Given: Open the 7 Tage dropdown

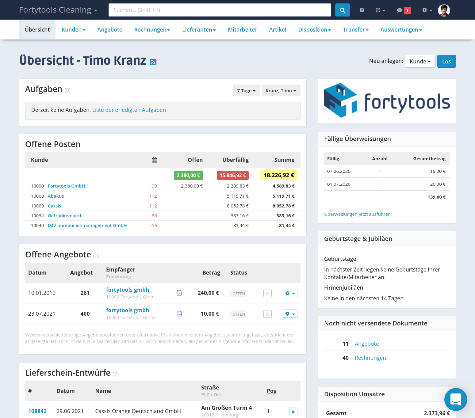Looking at the screenshot, I should pyautogui.click(x=246, y=90).
